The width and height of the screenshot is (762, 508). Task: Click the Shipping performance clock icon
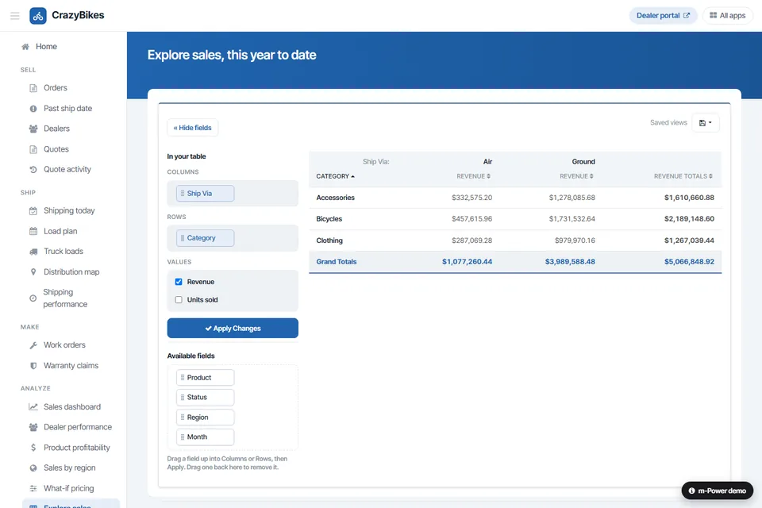(33, 298)
